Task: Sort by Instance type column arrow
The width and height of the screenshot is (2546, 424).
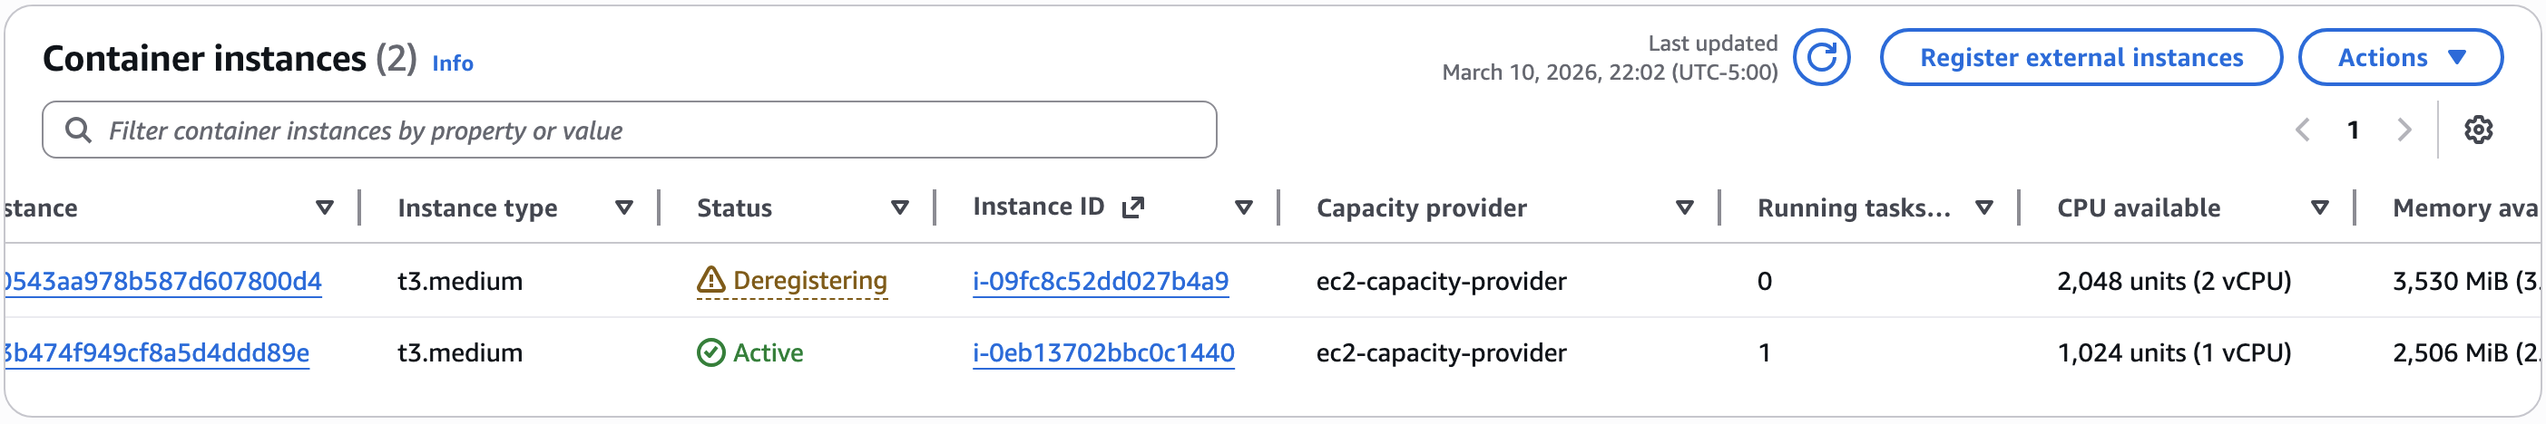Action: coord(623,208)
